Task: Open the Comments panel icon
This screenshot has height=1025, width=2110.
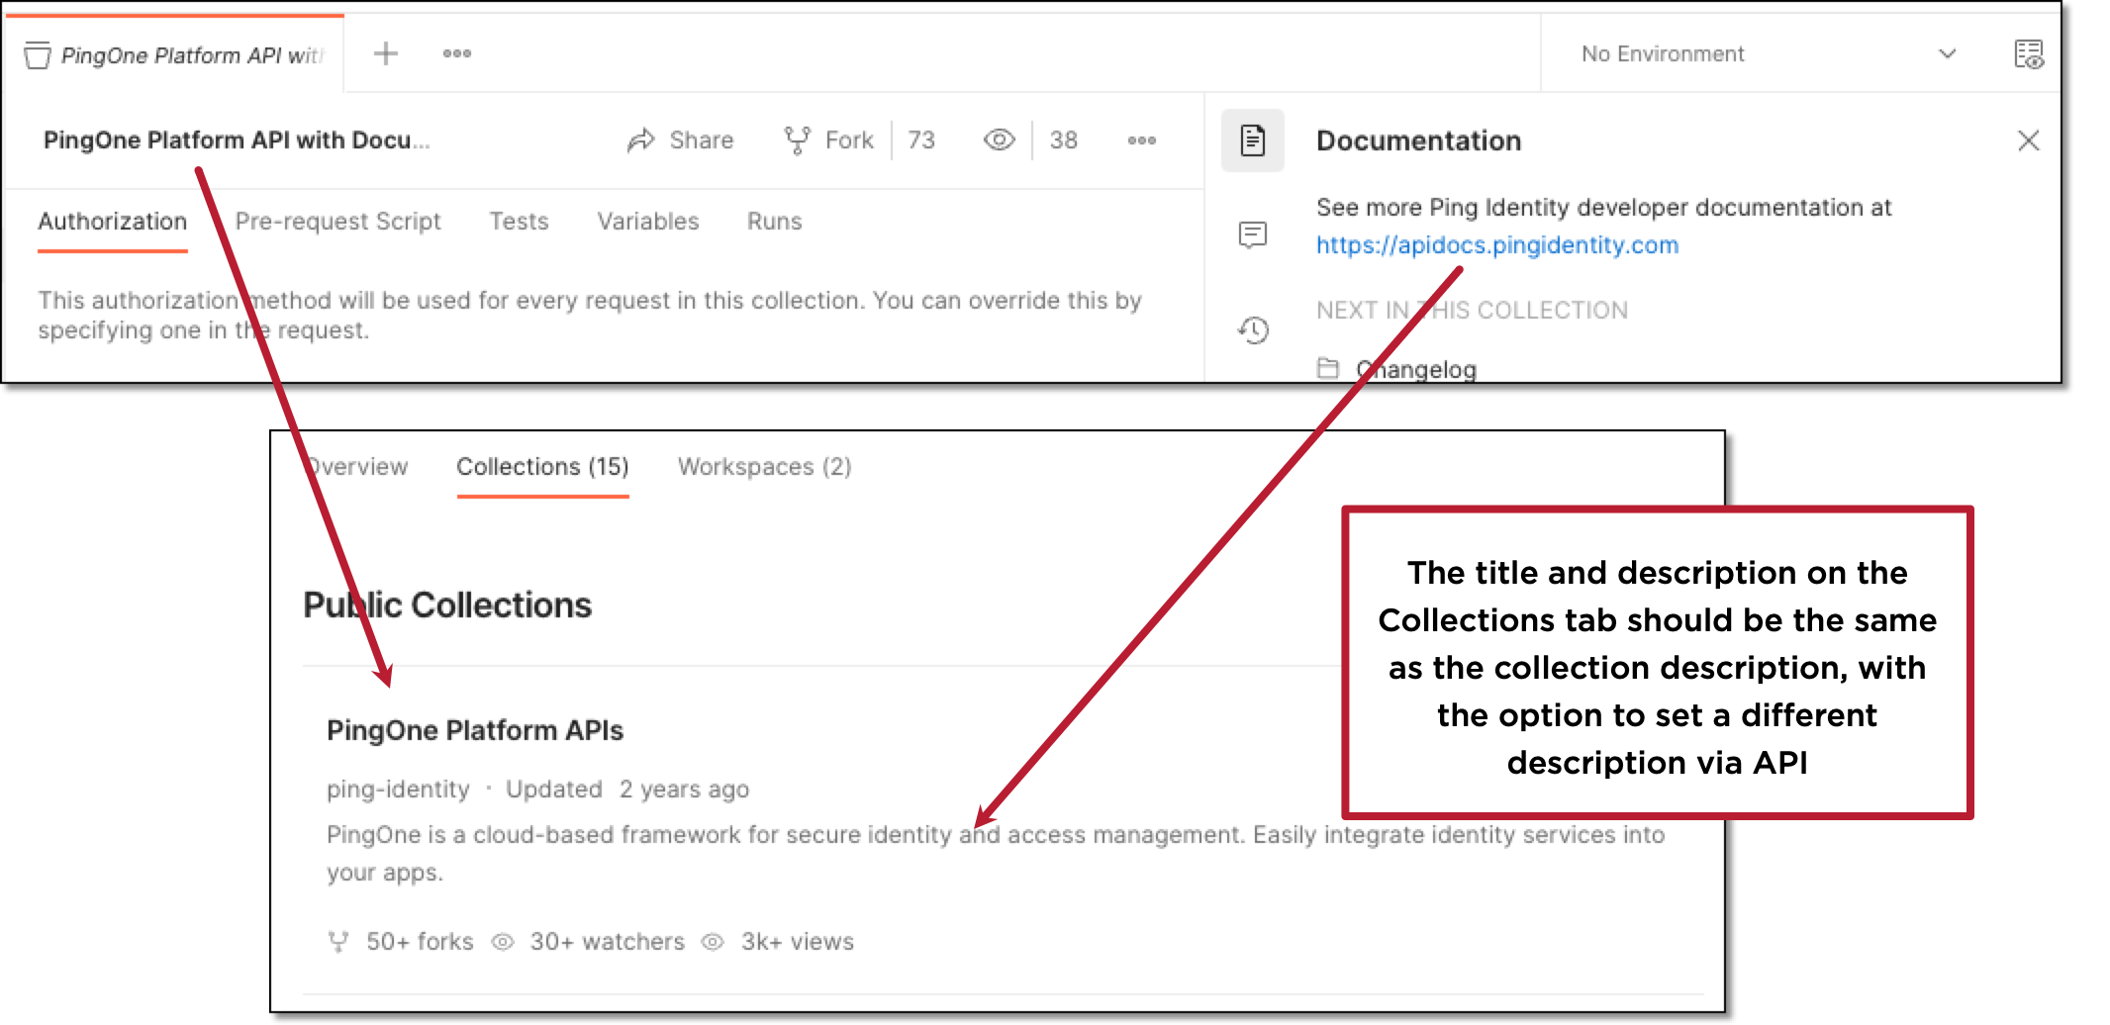Action: (x=1252, y=234)
